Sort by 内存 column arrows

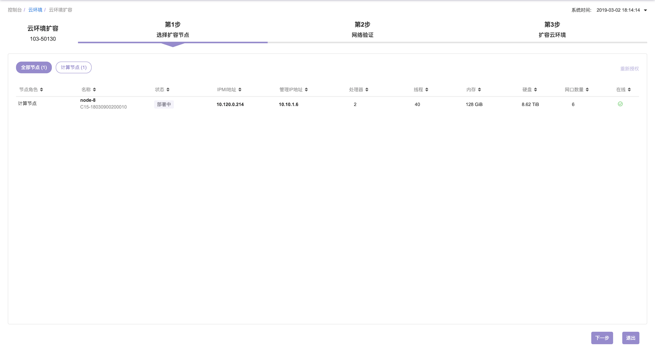click(480, 90)
